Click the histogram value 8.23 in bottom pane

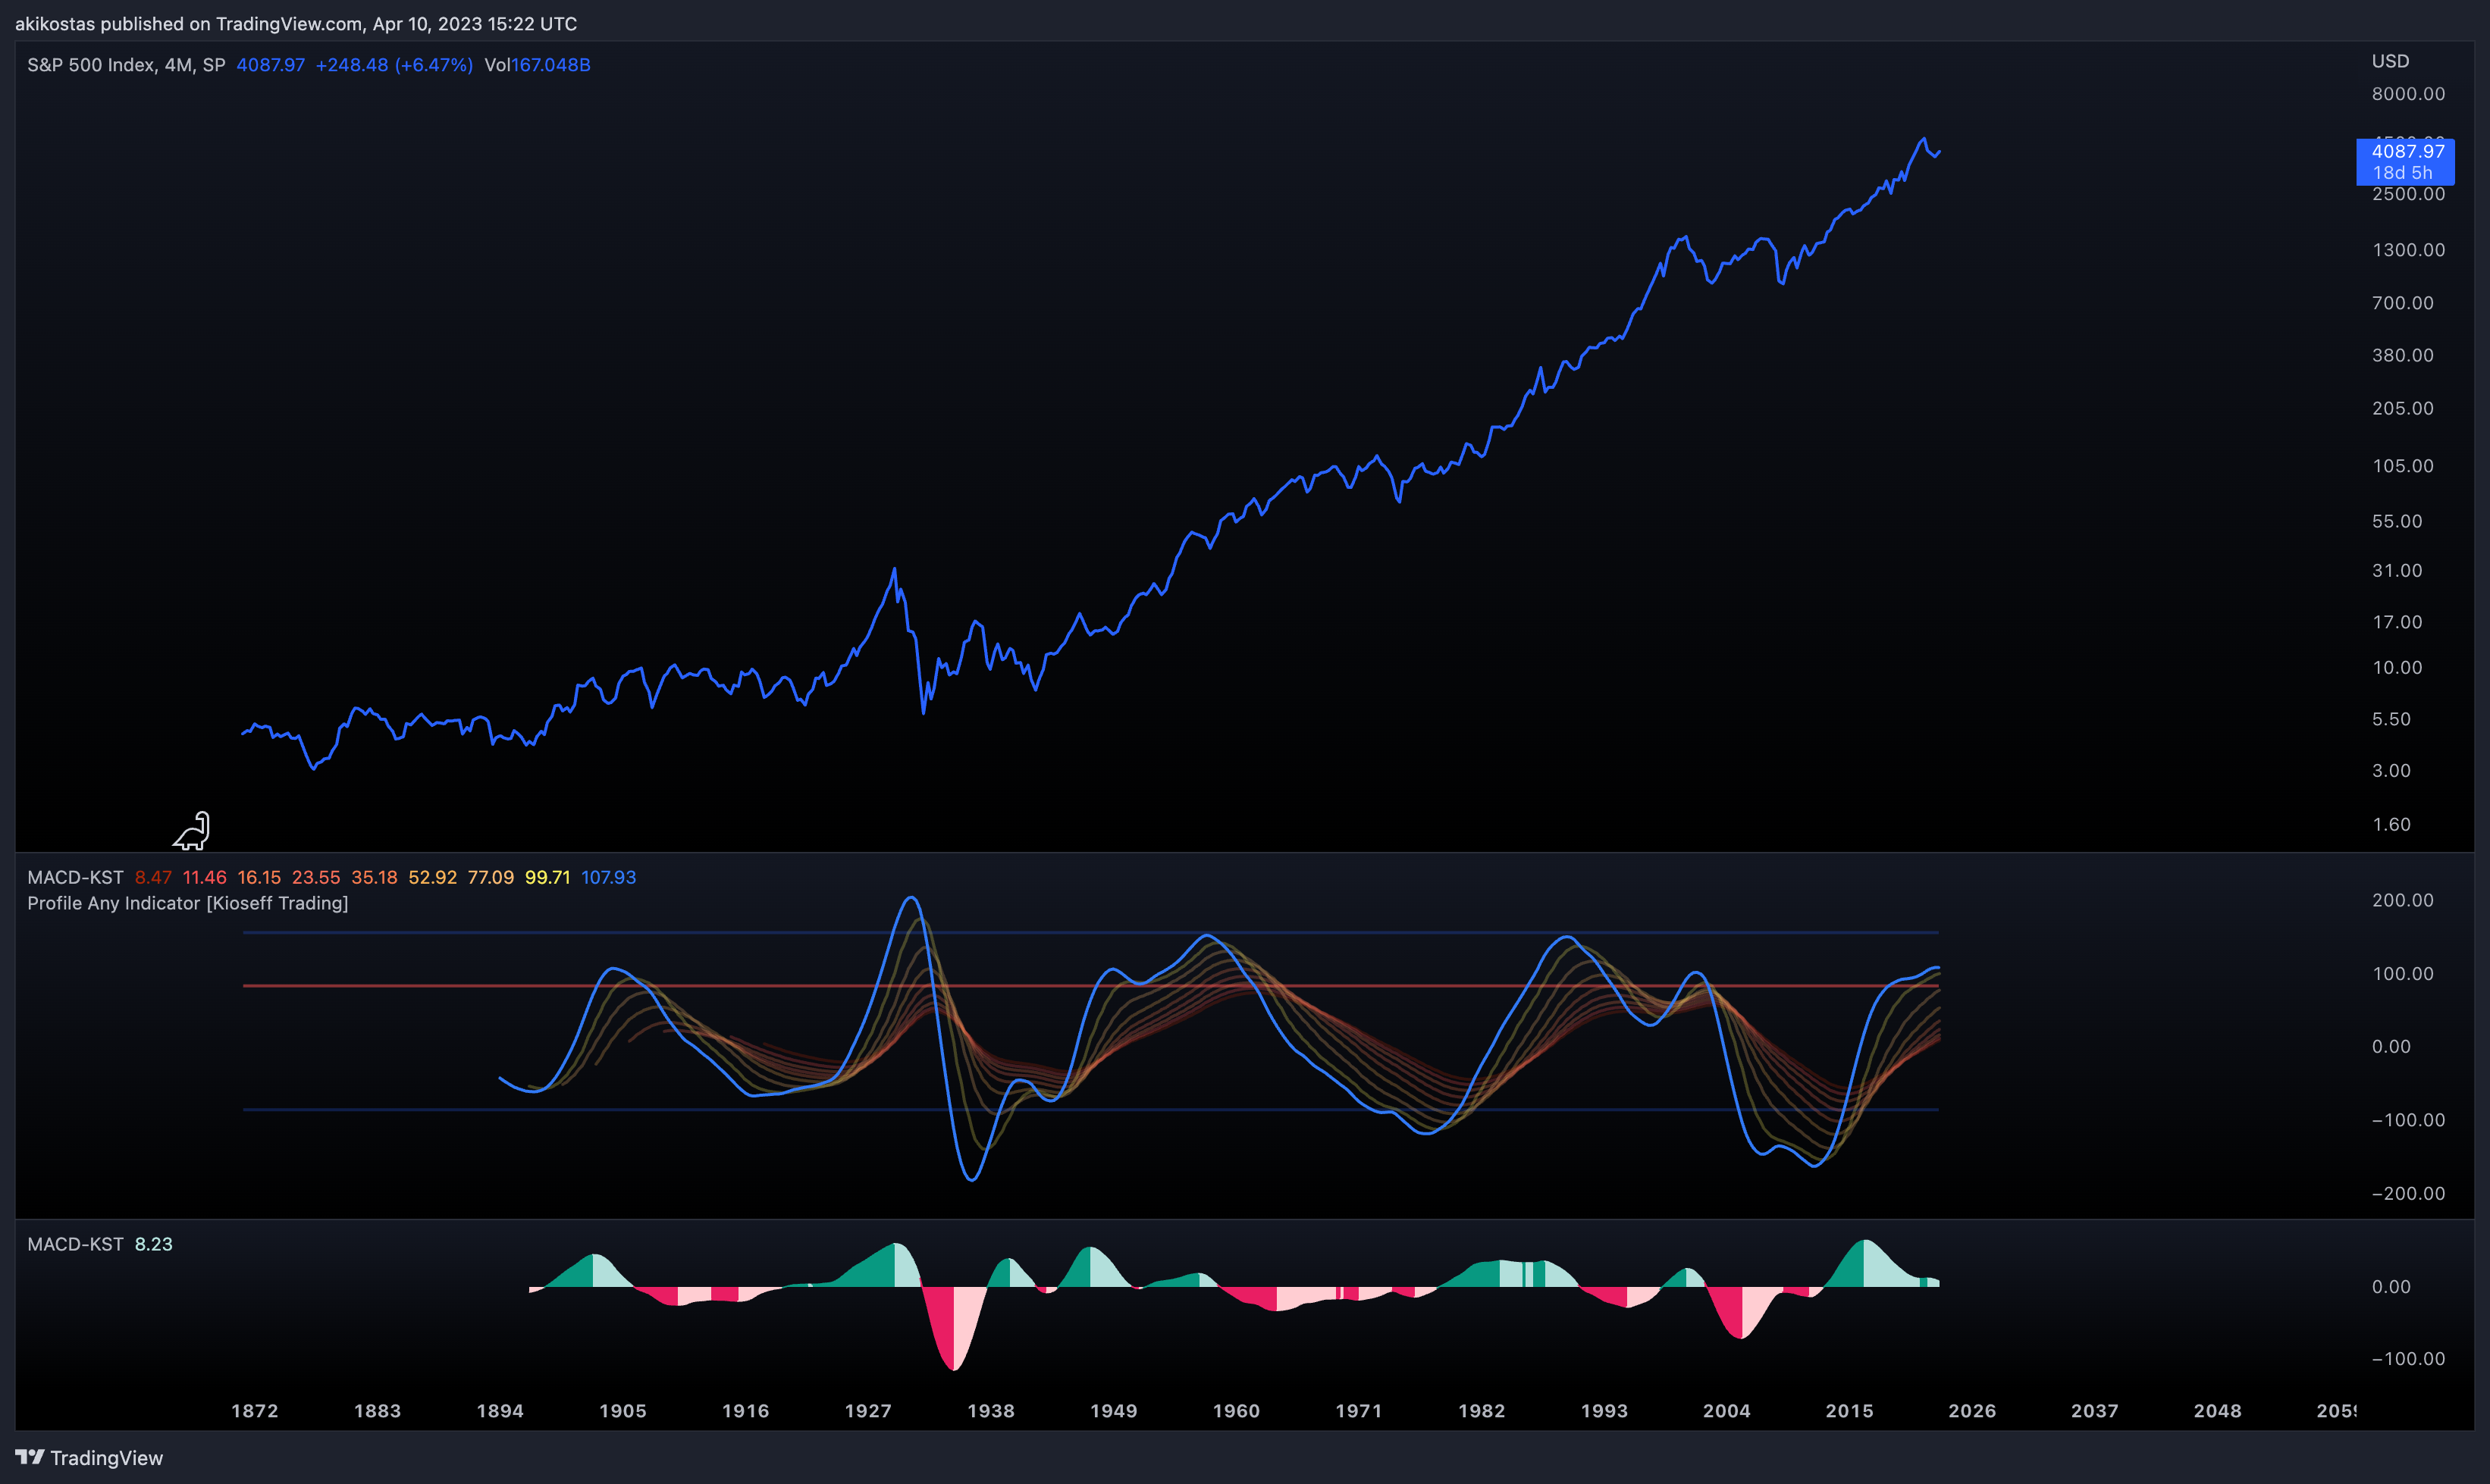click(x=154, y=1244)
